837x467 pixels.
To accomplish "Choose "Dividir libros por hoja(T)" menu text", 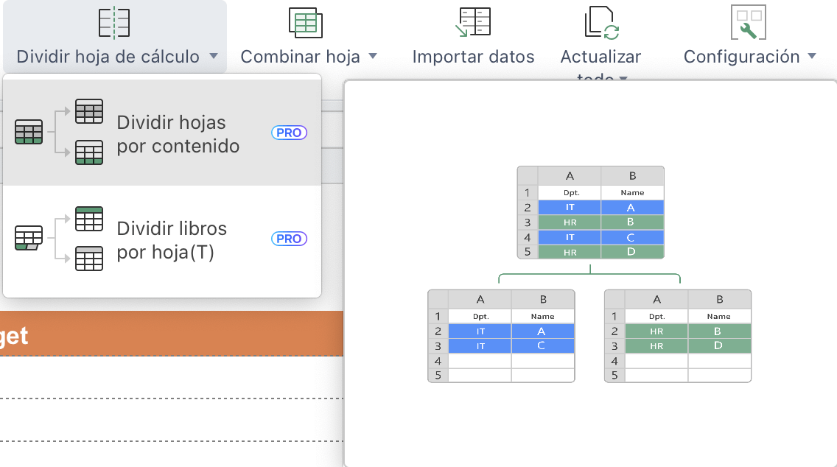I will click(172, 240).
